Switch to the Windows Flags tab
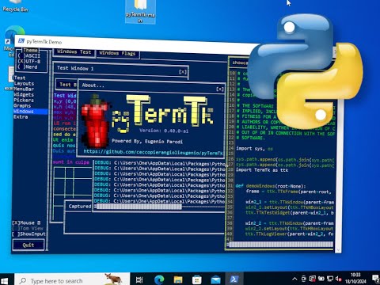Image resolution: width=380 pixels, height=285 pixels. [117, 54]
